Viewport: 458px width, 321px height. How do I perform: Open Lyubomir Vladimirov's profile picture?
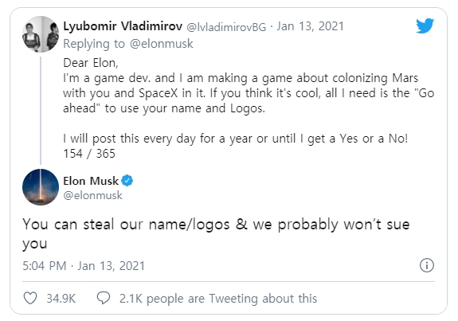pyautogui.click(x=41, y=34)
